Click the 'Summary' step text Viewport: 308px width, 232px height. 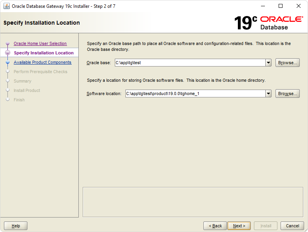(22, 81)
